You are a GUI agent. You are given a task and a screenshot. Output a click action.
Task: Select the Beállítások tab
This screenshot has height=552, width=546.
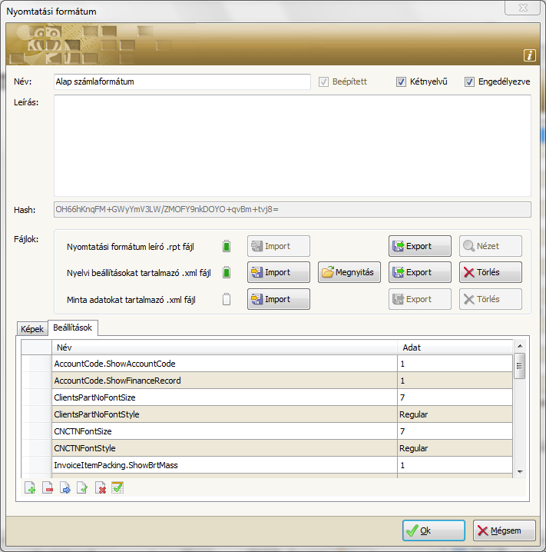72,328
